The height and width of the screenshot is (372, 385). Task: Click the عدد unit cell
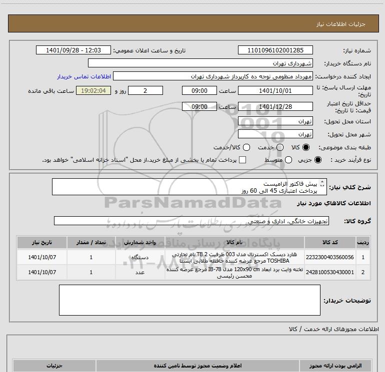tap(139, 272)
